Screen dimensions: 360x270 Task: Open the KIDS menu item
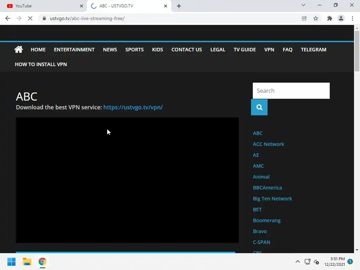coord(157,50)
